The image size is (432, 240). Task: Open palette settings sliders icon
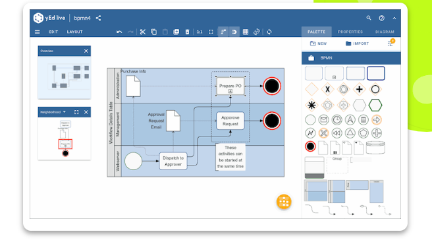pos(391,44)
